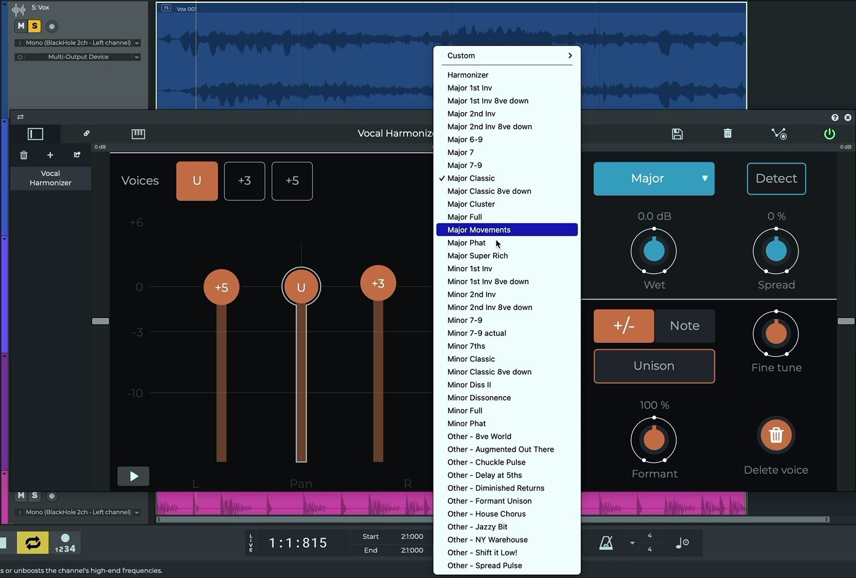
Task: Switch to Note mode
Action: coord(685,326)
